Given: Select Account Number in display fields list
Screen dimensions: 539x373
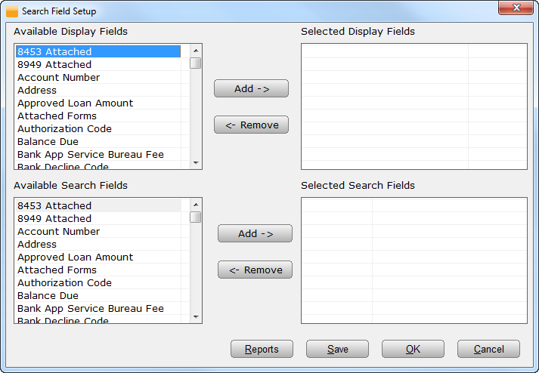Looking at the screenshot, I should point(59,78).
